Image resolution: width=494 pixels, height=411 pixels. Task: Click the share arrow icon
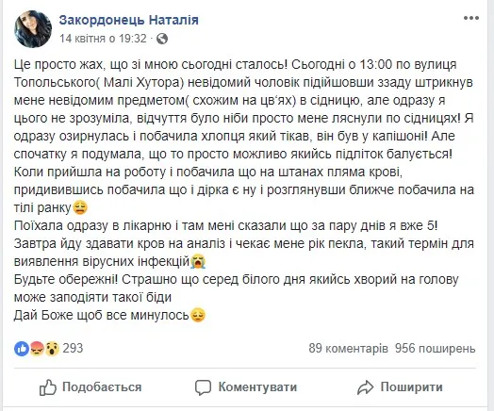[x=365, y=387]
